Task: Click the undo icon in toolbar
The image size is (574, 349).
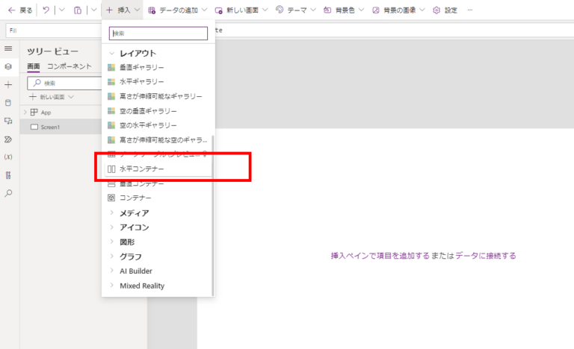Action: pos(46,10)
